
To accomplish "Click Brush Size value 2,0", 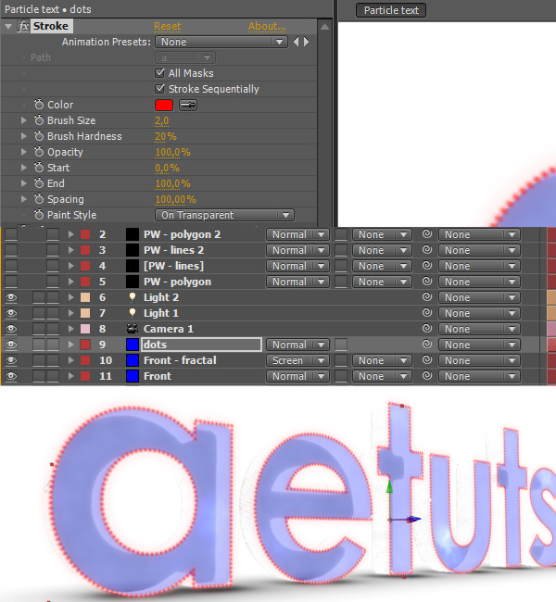I will (162, 120).
